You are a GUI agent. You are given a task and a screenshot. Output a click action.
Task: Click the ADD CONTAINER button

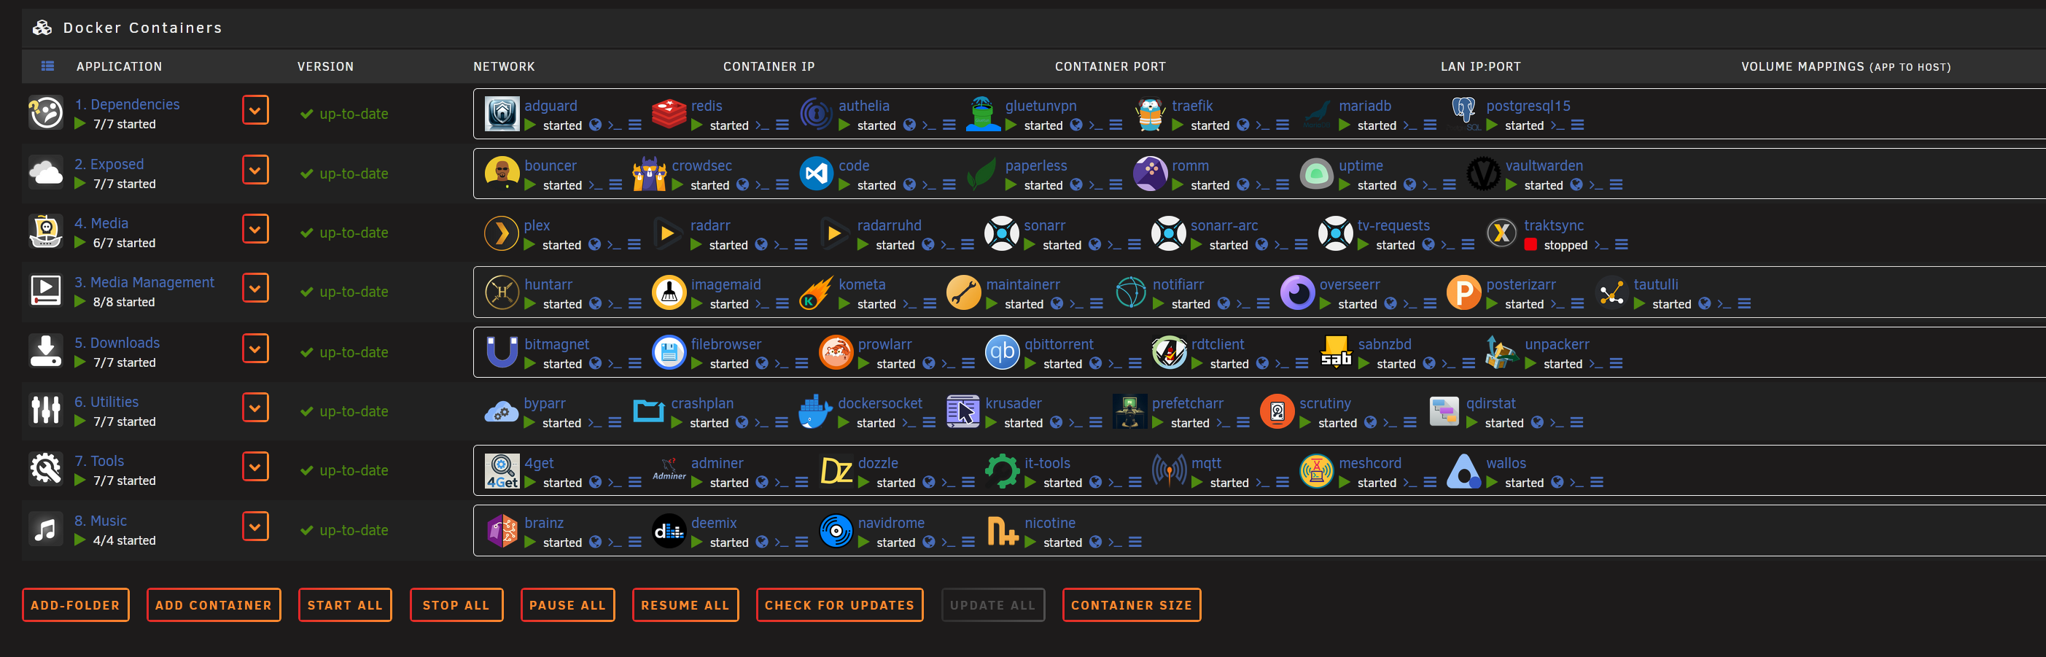tap(214, 605)
